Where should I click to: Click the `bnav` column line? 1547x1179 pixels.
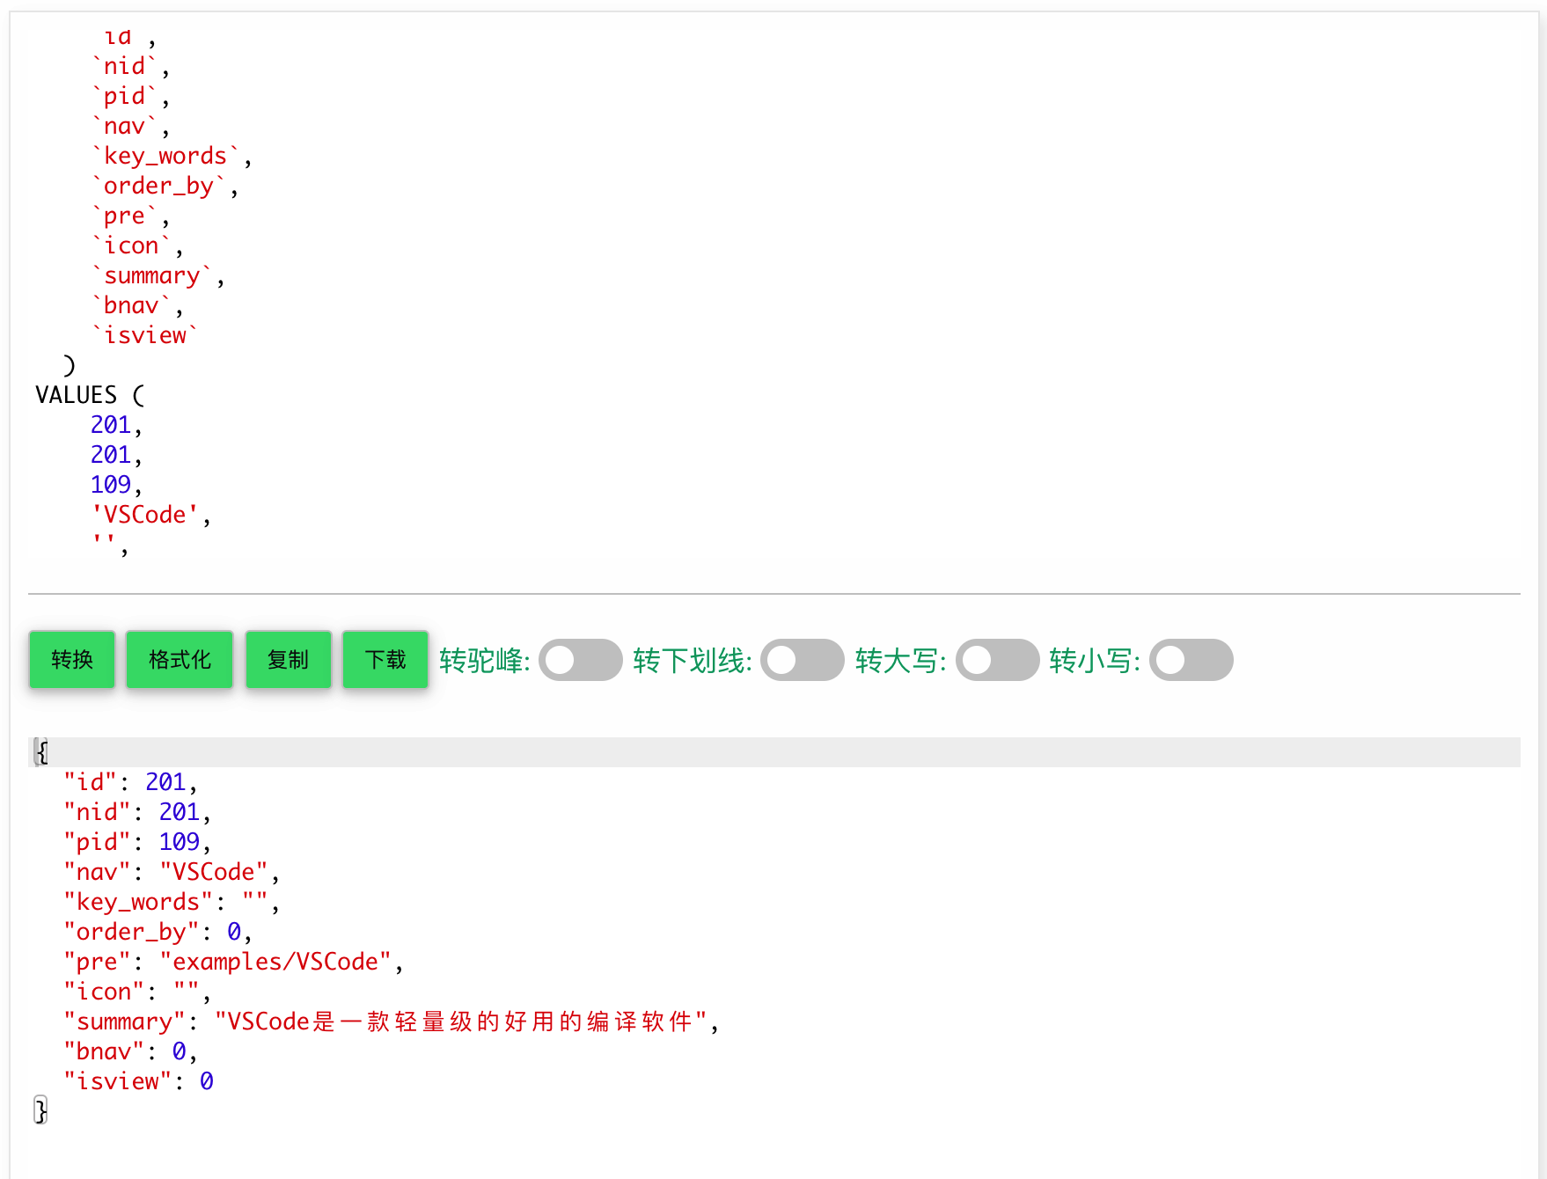(138, 305)
